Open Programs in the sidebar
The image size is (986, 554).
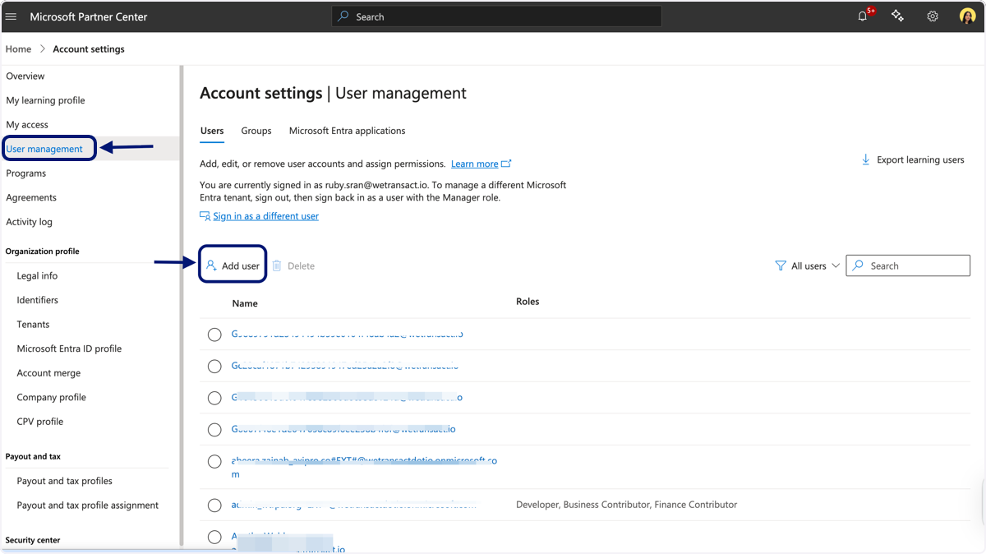pyautogui.click(x=25, y=173)
